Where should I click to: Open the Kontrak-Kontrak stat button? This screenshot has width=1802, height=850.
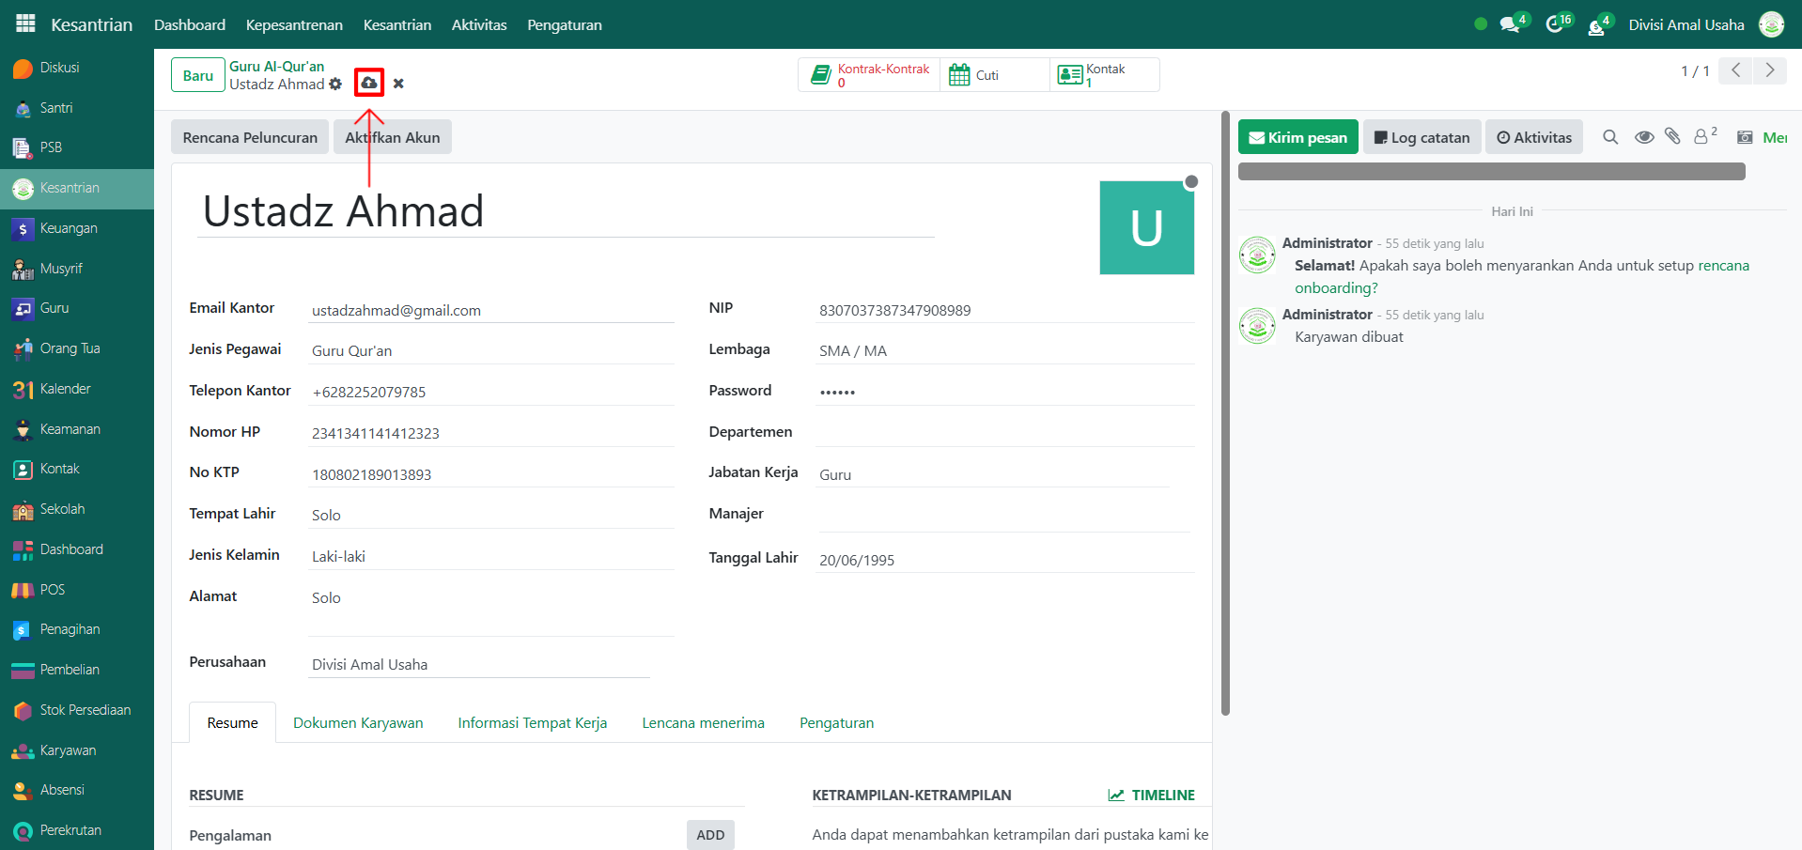869,75
